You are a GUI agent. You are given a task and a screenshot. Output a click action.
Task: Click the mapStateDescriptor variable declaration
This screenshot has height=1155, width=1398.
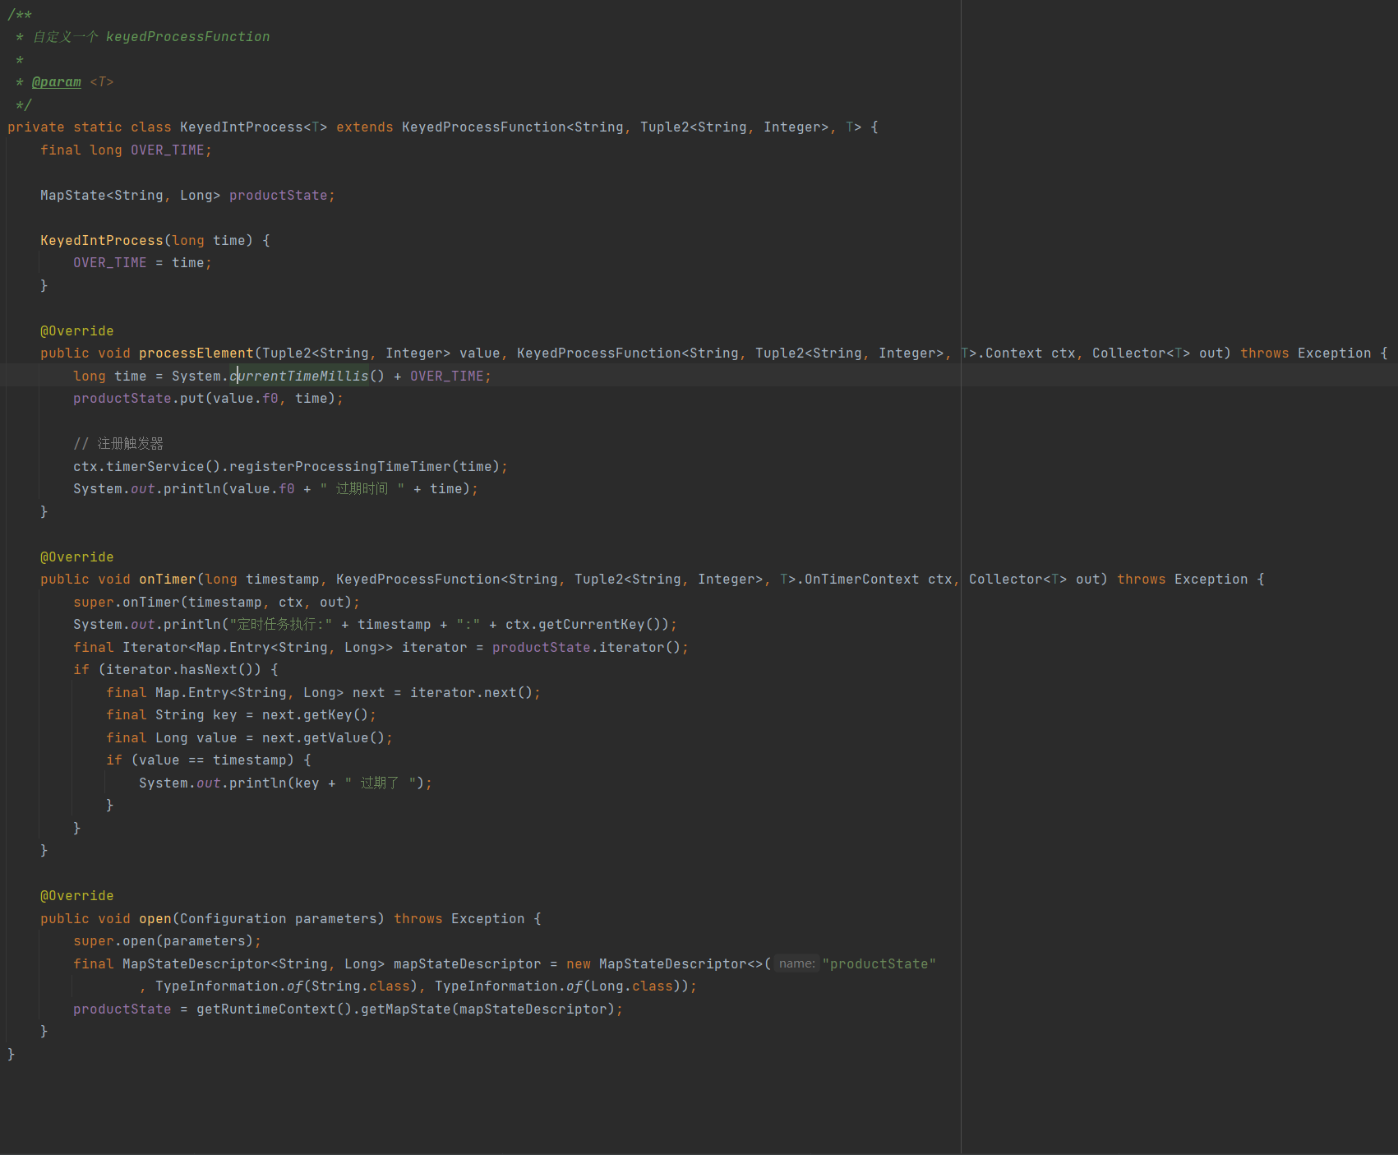[x=468, y=964]
